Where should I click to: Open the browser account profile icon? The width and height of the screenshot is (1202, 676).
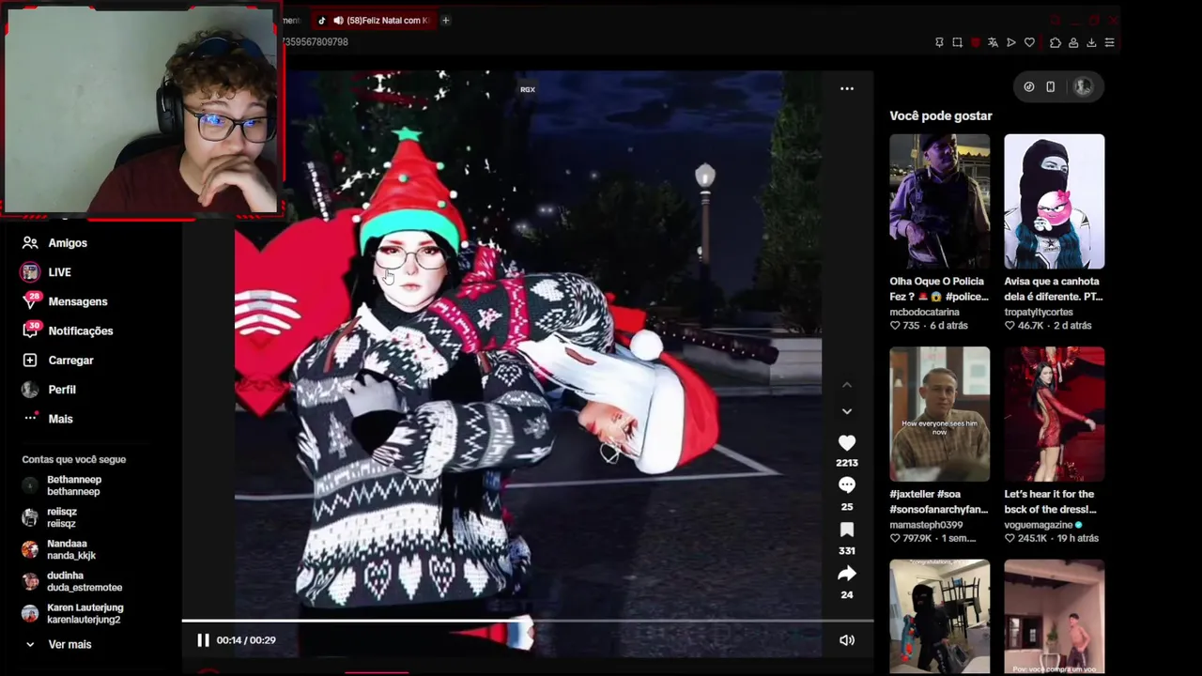tap(1073, 42)
